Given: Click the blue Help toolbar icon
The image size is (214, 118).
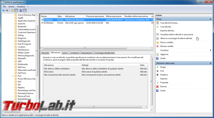Looking at the screenshot, I should 21,10.
